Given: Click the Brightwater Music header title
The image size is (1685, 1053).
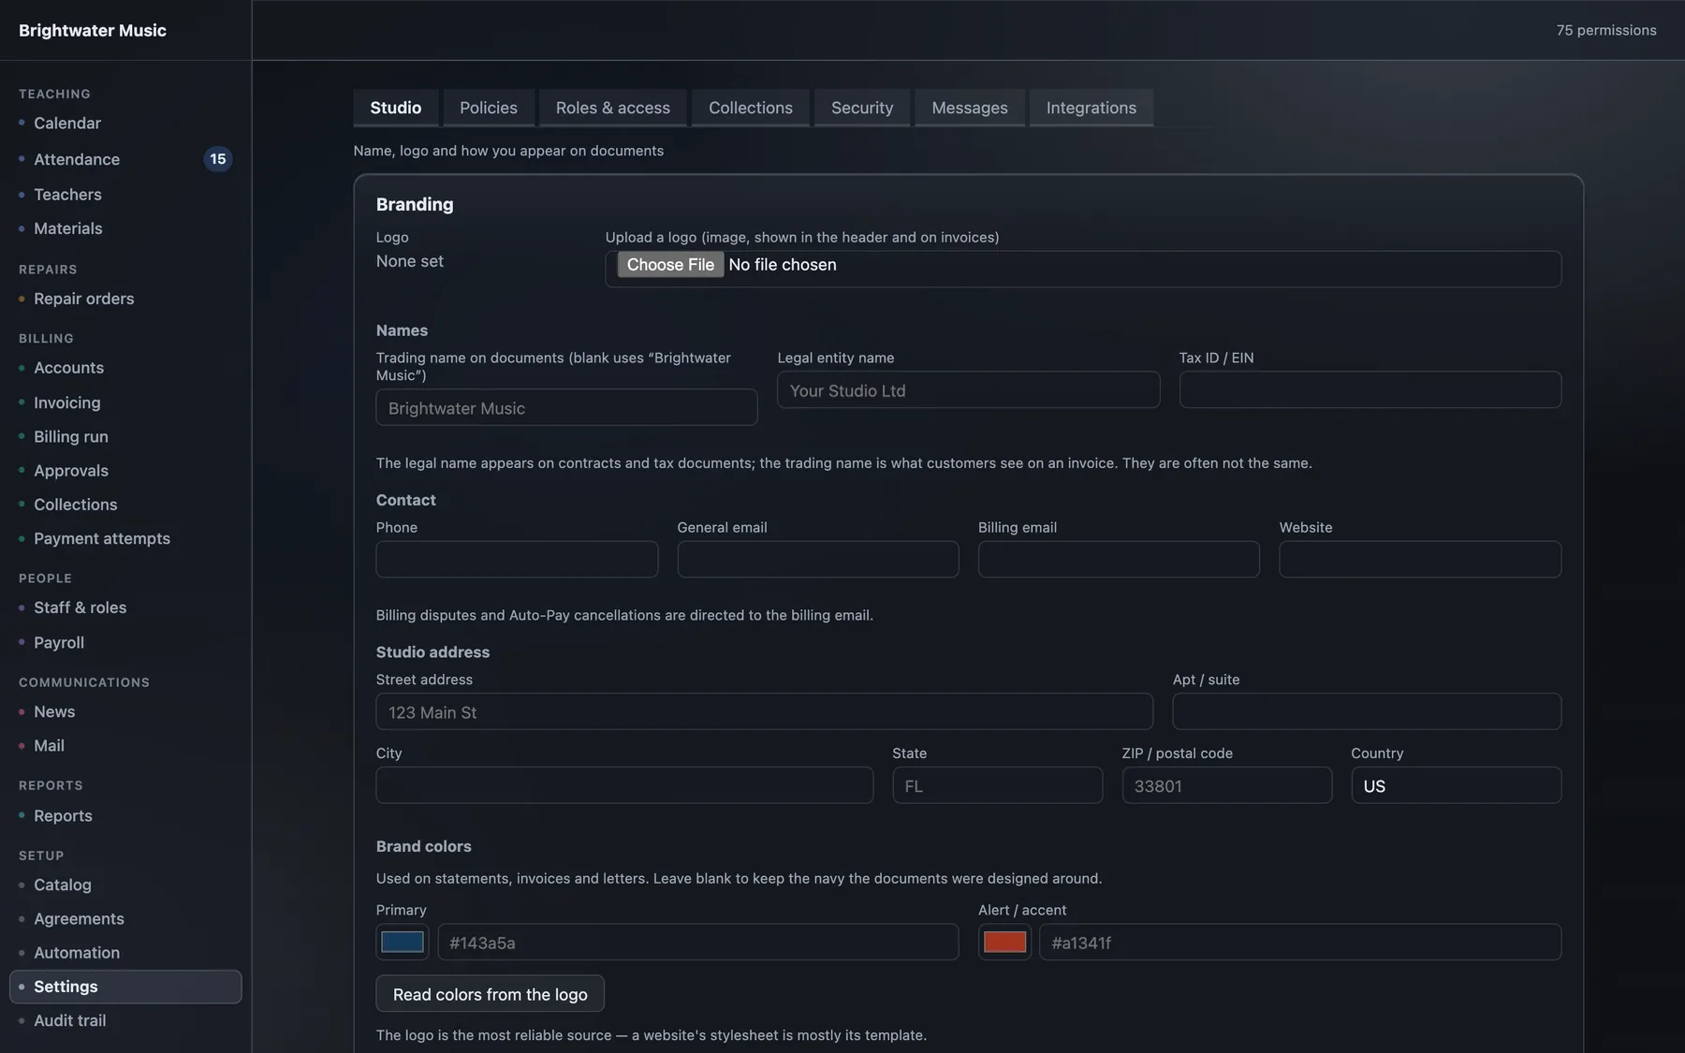Looking at the screenshot, I should tap(93, 30).
